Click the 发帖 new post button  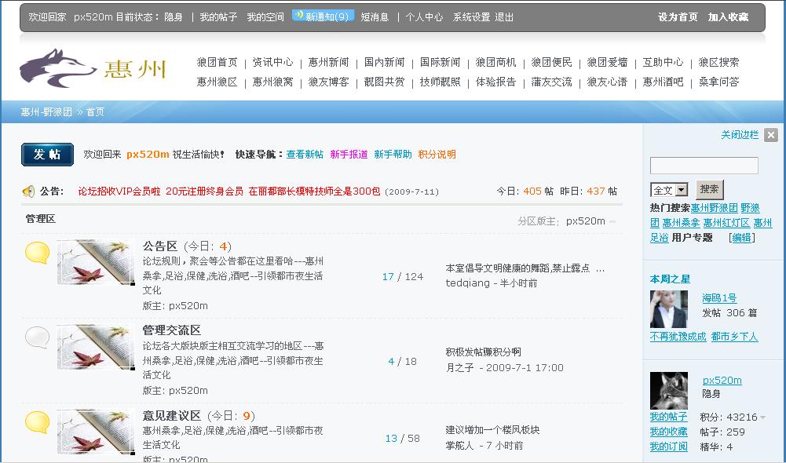pyautogui.click(x=47, y=155)
